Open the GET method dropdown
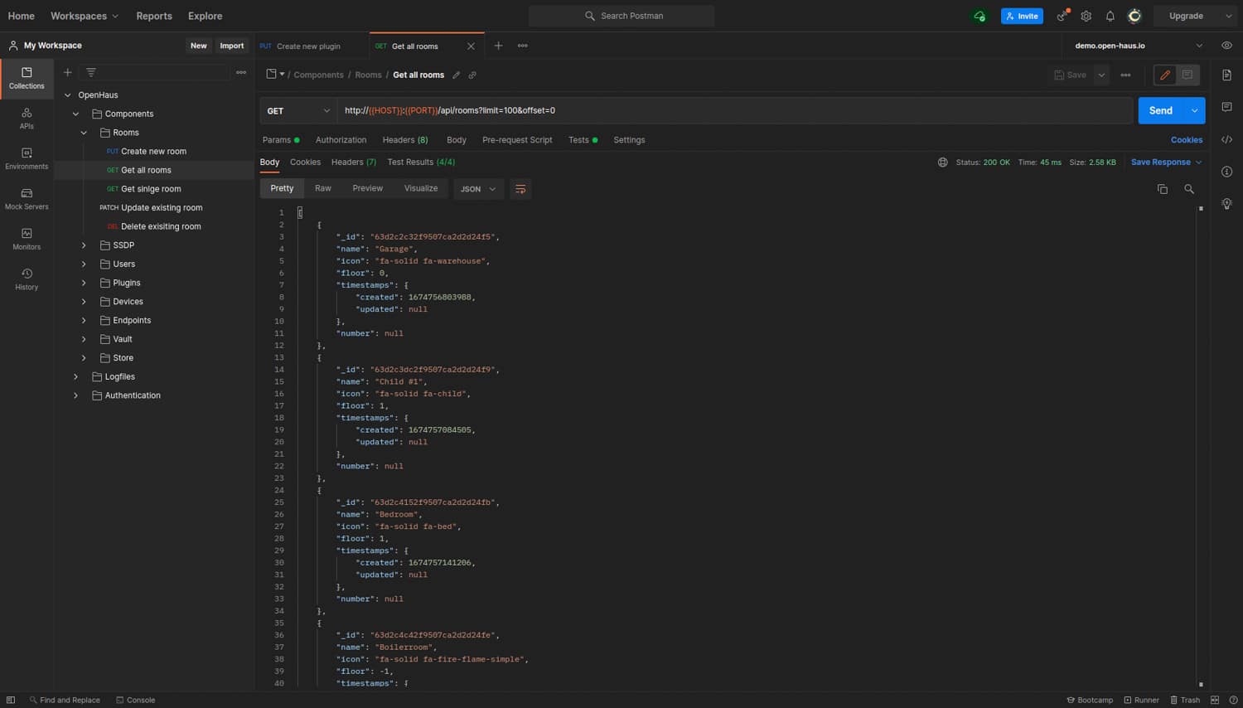The height and width of the screenshot is (708, 1243). (298, 110)
